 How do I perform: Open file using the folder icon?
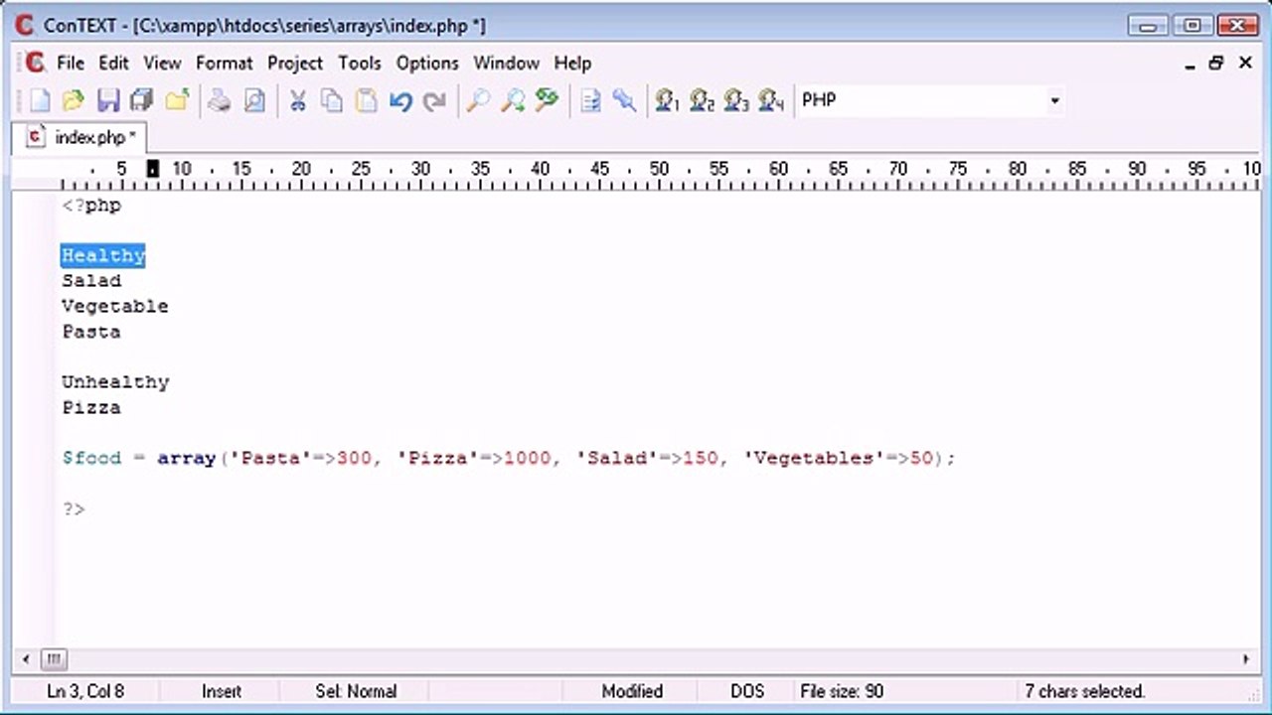[x=74, y=100]
